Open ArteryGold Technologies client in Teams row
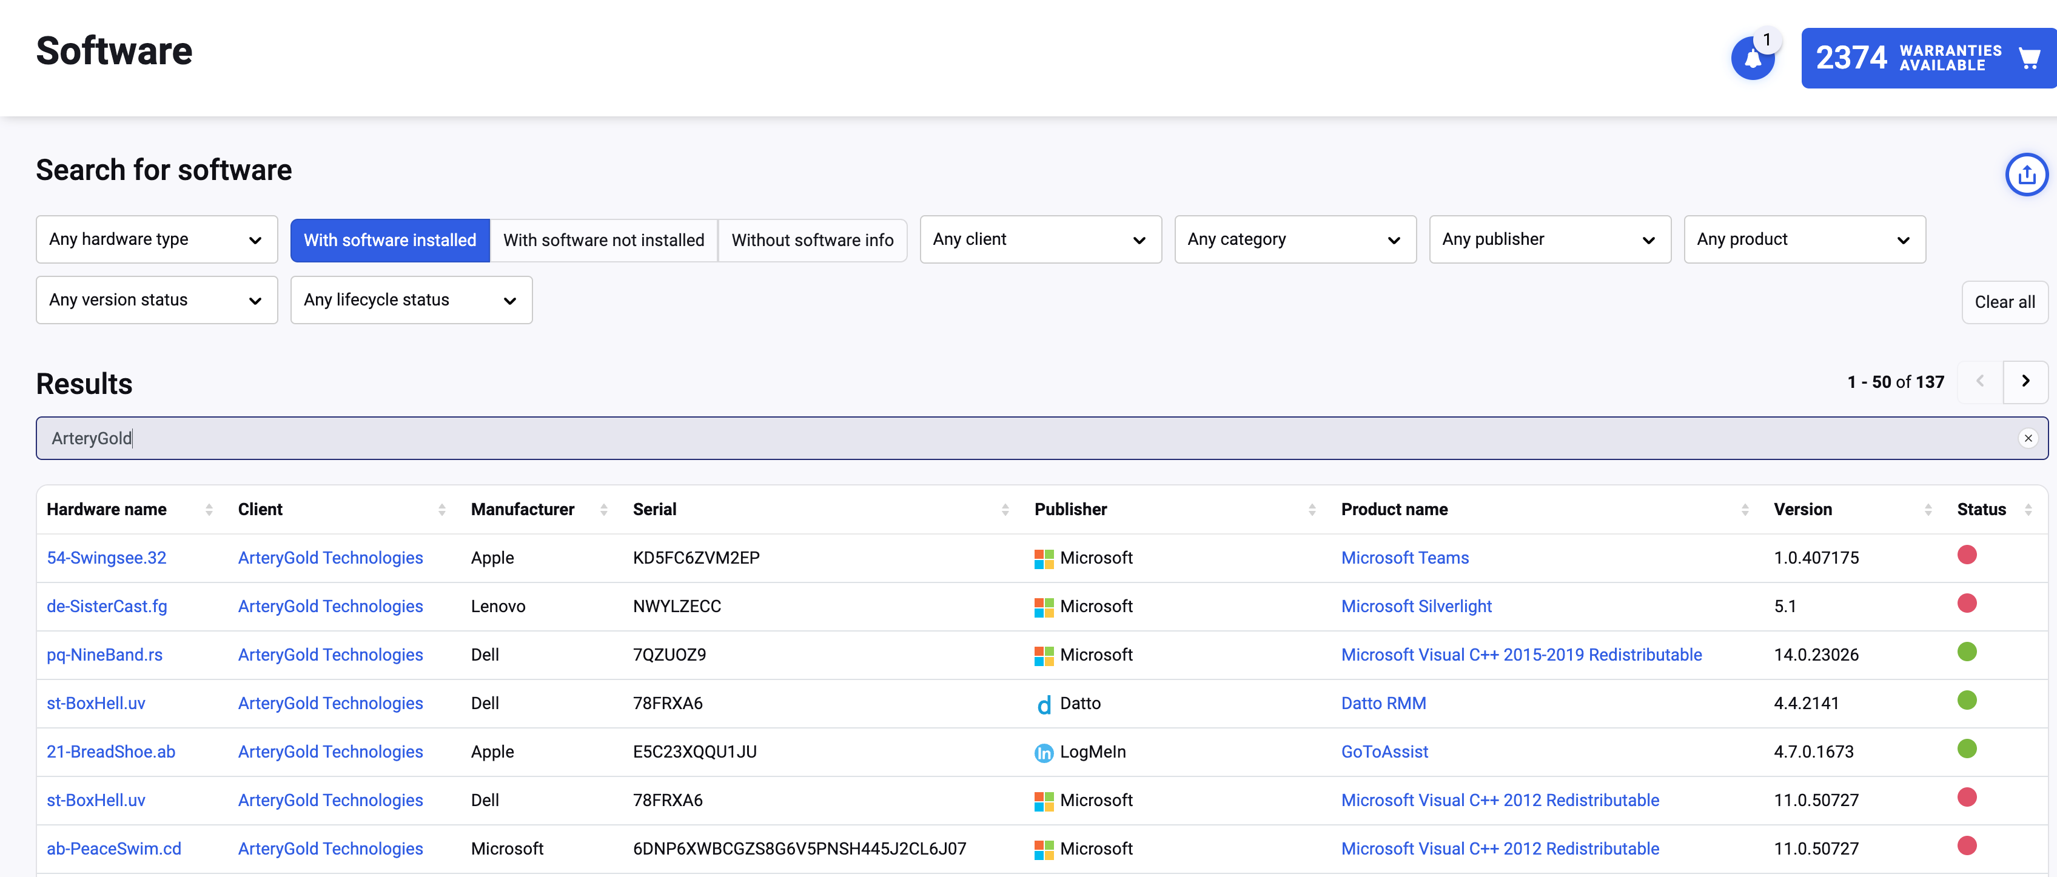 pos(331,558)
